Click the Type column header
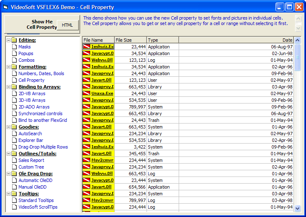The image size is (306, 217). (x=163, y=40)
